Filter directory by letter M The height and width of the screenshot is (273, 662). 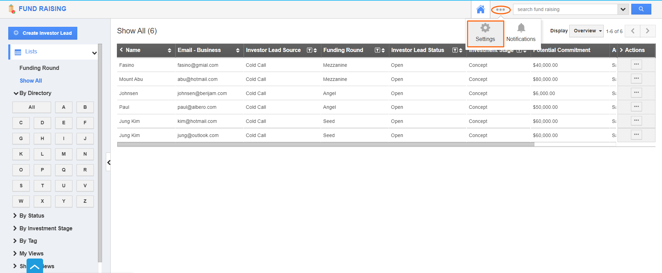(x=63, y=154)
